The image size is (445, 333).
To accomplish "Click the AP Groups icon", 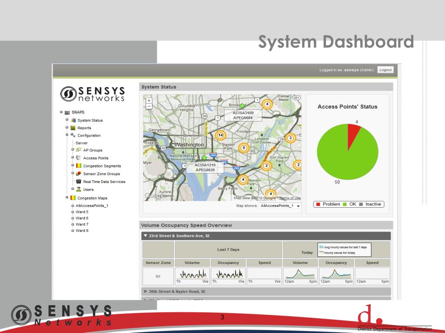I will [79, 150].
